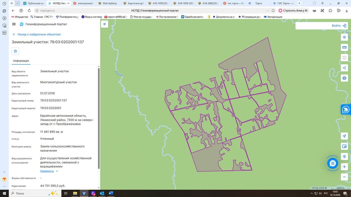351x197 pixels.
Task: Open the Авторизация bookmark
Action: [273, 17]
